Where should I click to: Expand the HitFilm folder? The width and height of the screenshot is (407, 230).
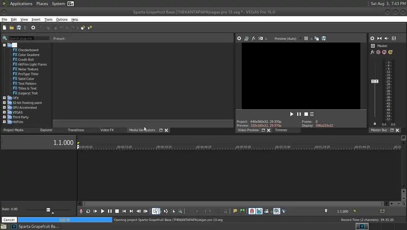pos(4,122)
